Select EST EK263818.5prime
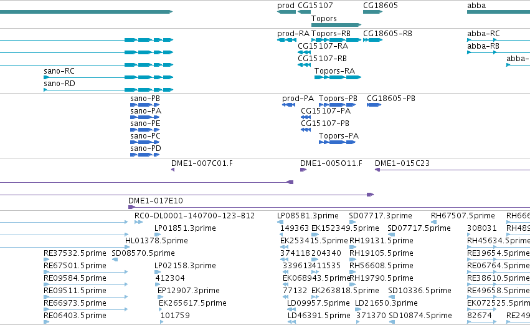Image resolution: width=530 pixels, height=325 pixels. pos(315,298)
